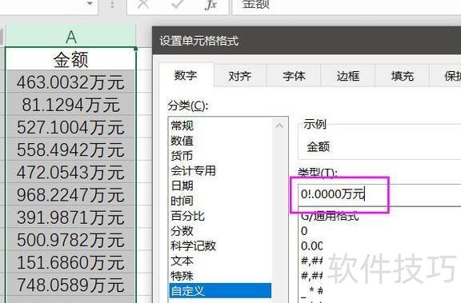
Task: Switch to the 数字 tab
Action: click(186, 75)
